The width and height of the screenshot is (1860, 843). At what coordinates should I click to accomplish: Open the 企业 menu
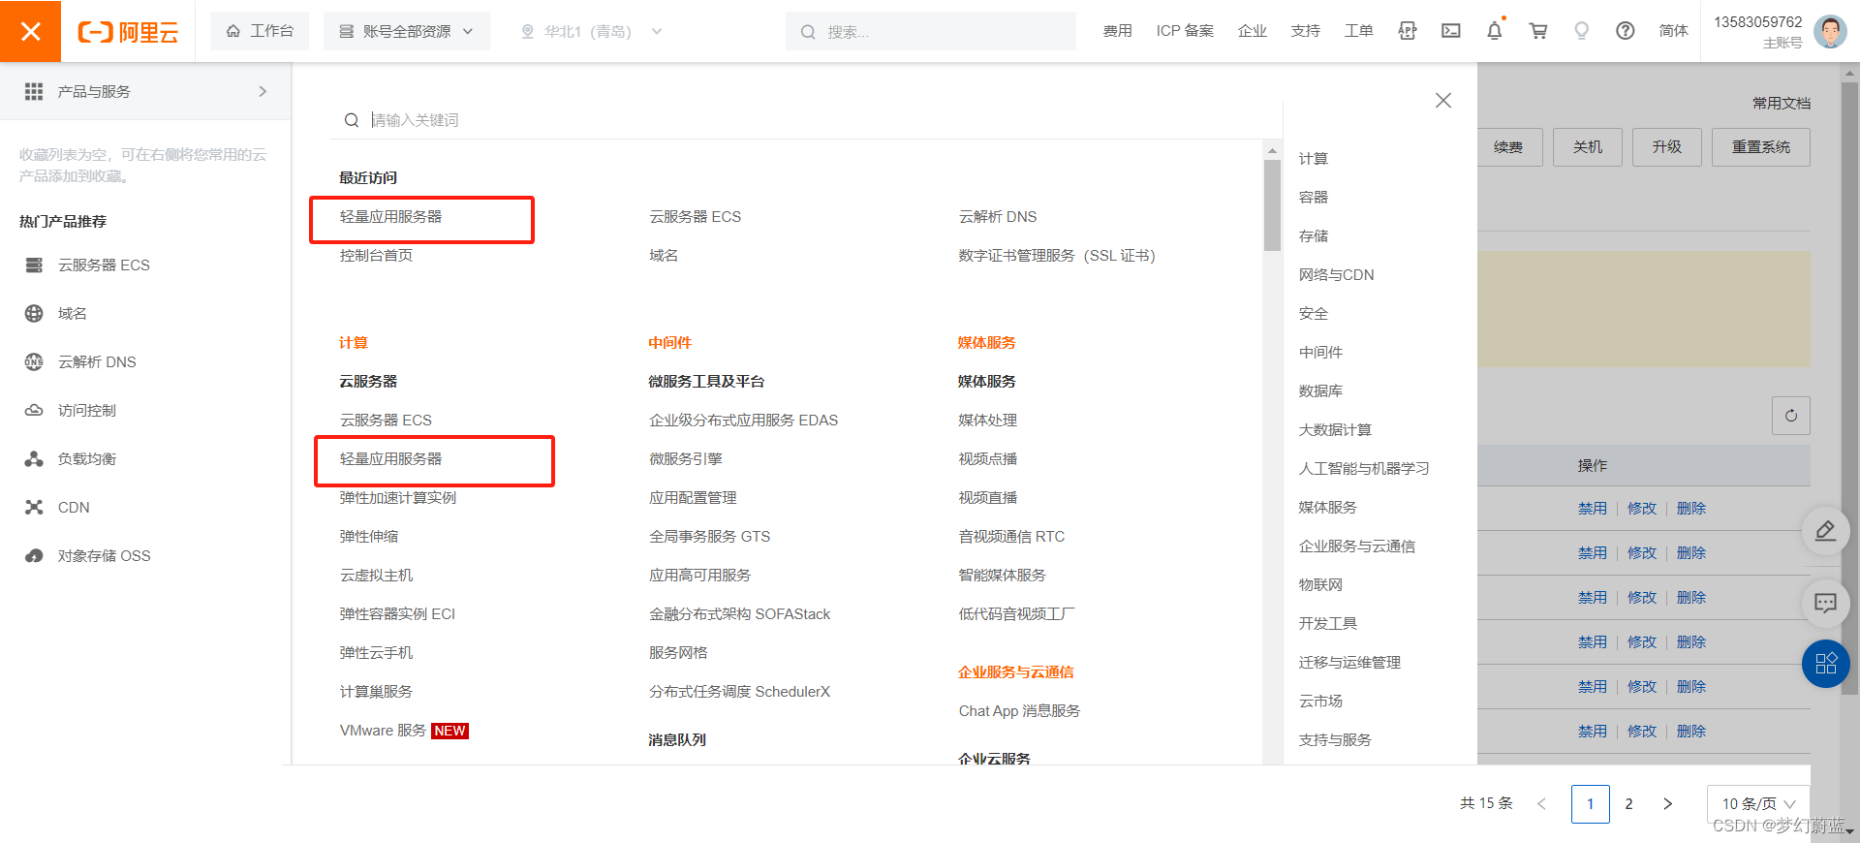click(1253, 31)
